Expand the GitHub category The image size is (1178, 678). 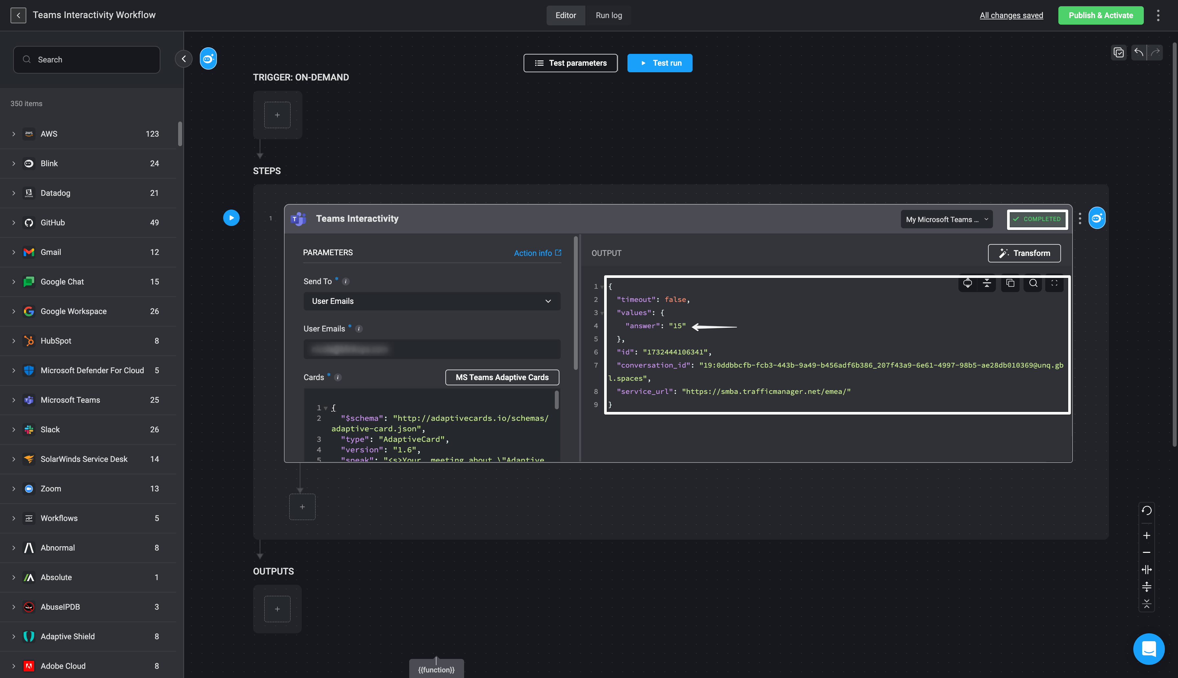tap(13, 223)
